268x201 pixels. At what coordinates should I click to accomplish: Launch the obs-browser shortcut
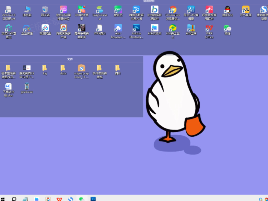point(118,31)
